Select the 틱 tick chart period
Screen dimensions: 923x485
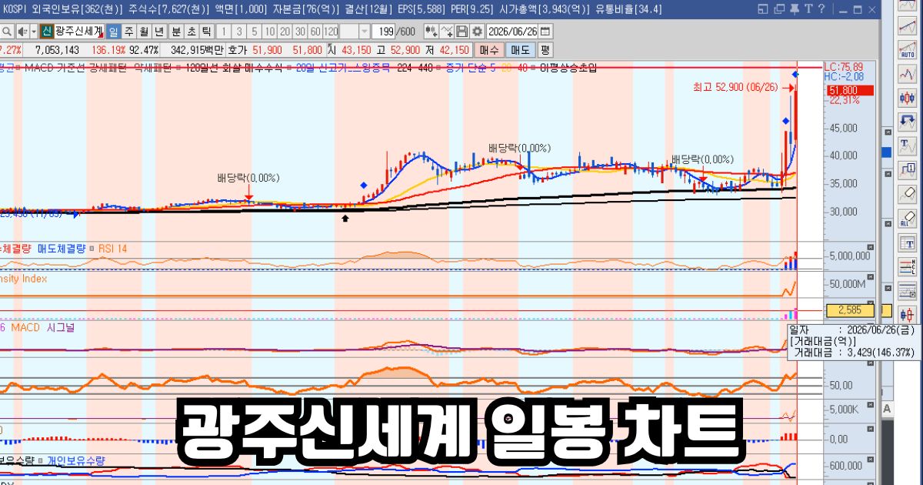(x=206, y=31)
